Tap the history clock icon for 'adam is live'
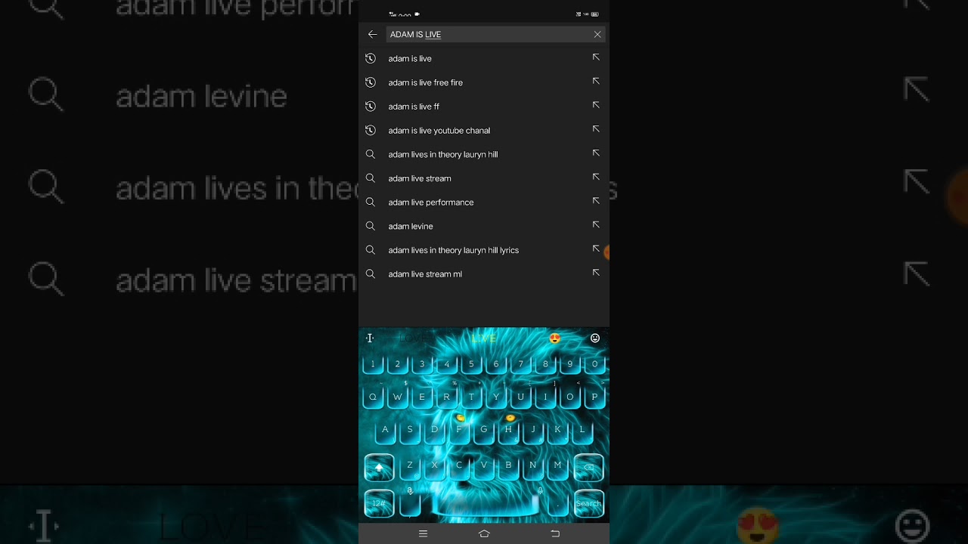Image resolution: width=968 pixels, height=544 pixels. pyautogui.click(x=371, y=58)
